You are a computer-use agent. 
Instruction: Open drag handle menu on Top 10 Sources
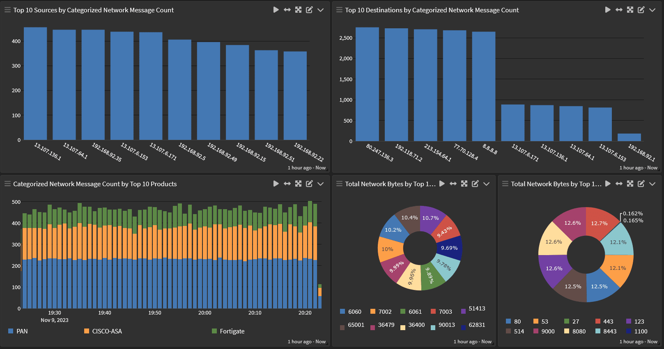pyautogui.click(x=7, y=10)
